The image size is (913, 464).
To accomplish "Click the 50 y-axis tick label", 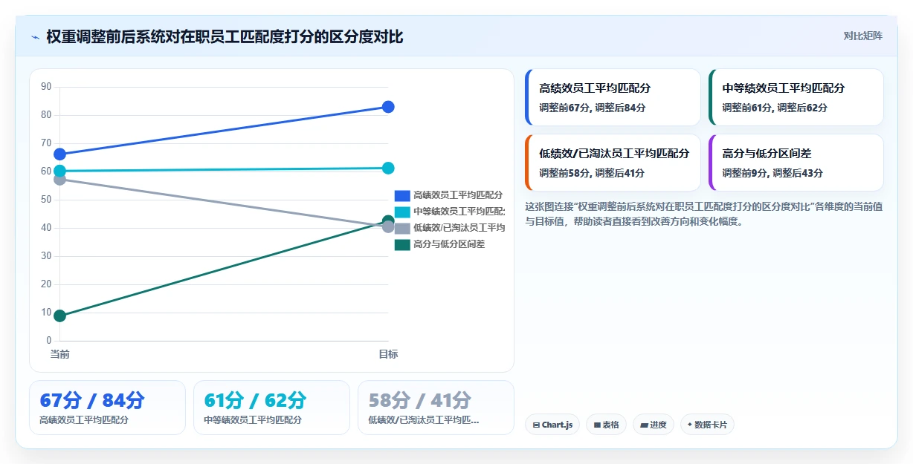I will point(46,200).
